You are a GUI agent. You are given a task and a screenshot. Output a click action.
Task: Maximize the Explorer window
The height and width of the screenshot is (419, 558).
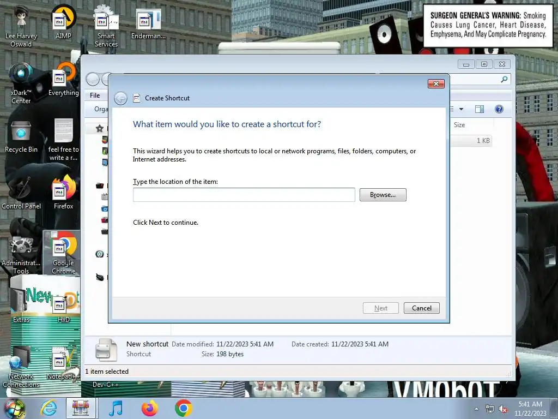(484, 64)
